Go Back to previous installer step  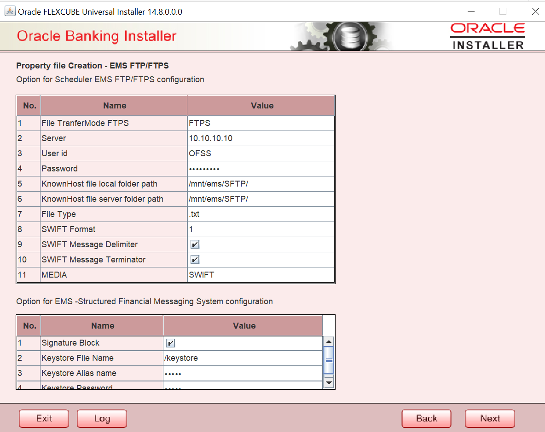(x=427, y=419)
